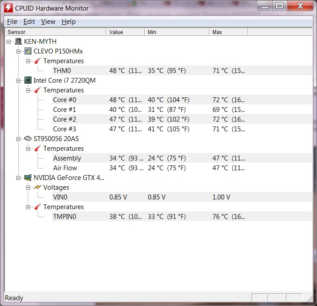This screenshot has width=317, height=306.
Task: Collapse the CLEVO P150HMx node
Action: 18,51
